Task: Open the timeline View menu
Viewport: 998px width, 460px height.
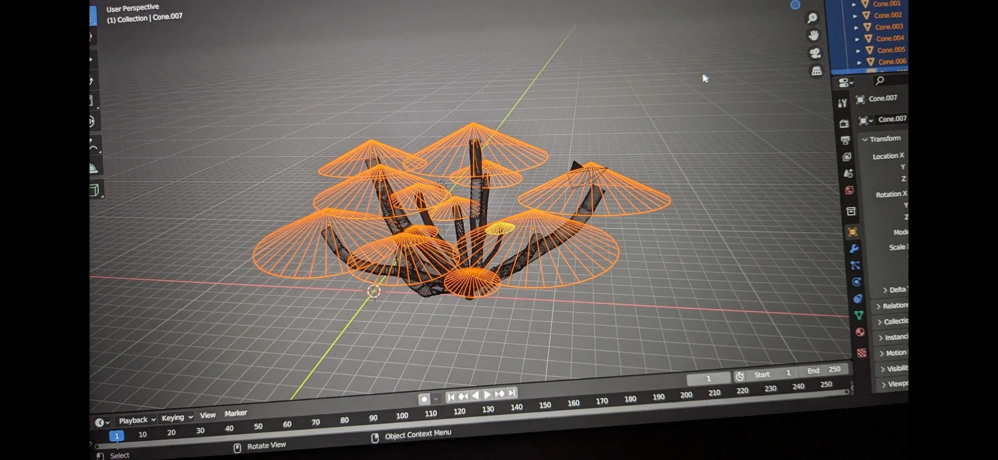Action: (208, 415)
